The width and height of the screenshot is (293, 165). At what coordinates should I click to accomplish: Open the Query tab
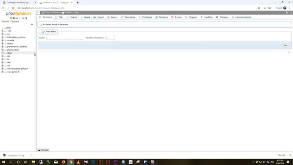(x=85, y=17)
